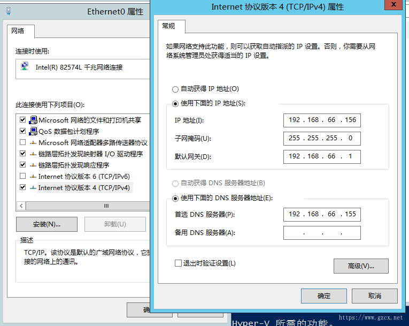Screen dimensions: 409x326
Task: Click the Intel 82574L network adapter icon
Action: click(25, 66)
